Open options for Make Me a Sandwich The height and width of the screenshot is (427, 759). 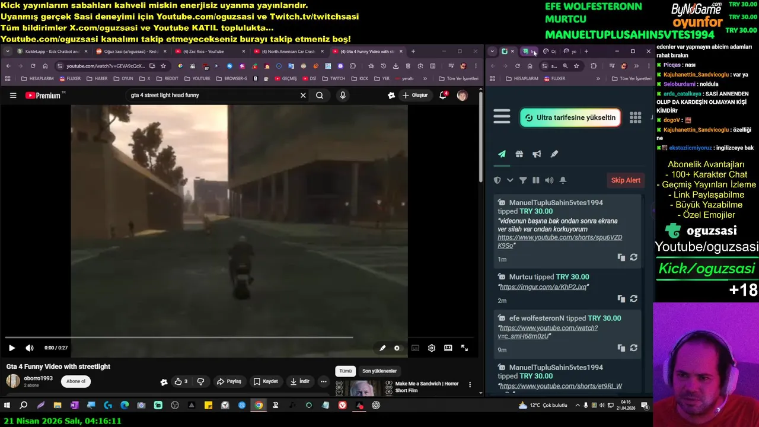pos(470,385)
